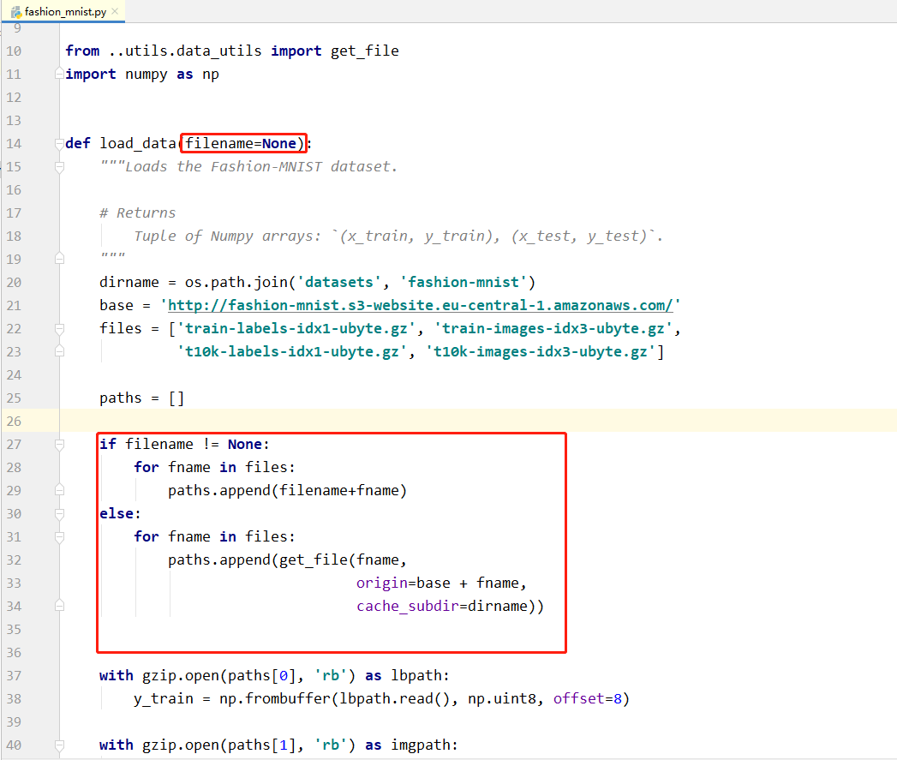This screenshot has height=760, width=897.
Task: Open the fashion-mnist amazonaws URL link
Action: (x=421, y=305)
